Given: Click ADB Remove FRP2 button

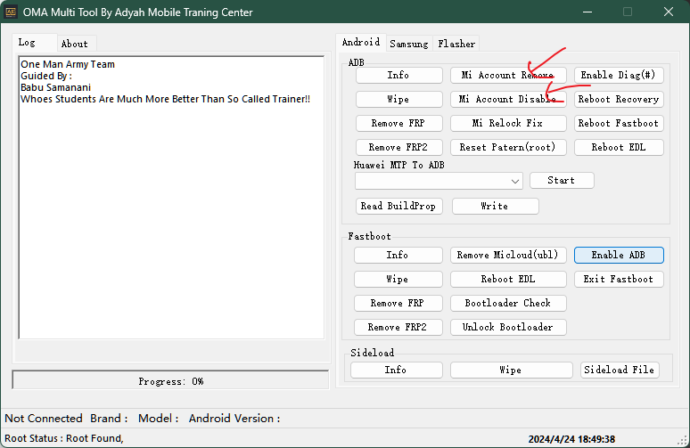Looking at the screenshot, I should (x=399, y=147).
